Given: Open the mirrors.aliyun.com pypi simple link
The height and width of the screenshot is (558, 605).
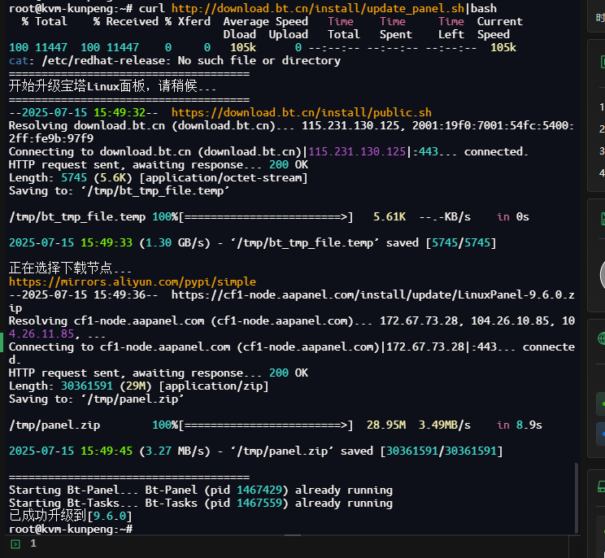Looking at the screenshot, I should (x=133, y=281).
